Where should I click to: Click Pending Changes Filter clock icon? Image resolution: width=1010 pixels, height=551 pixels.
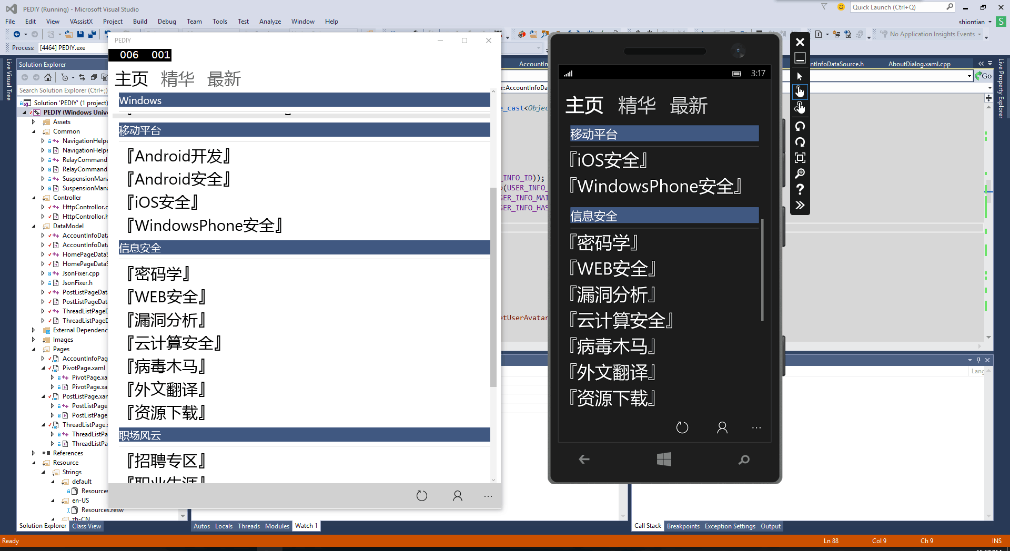[64, 77]
